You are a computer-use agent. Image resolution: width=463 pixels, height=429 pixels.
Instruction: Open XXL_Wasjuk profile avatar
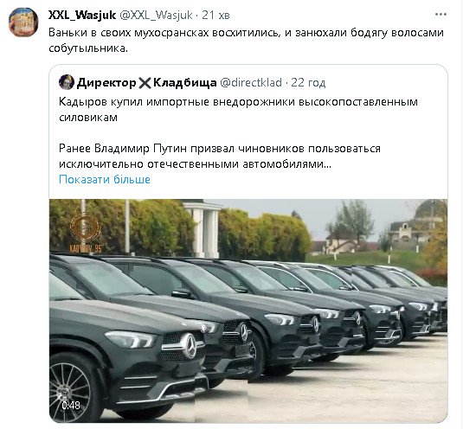point(23,22)
